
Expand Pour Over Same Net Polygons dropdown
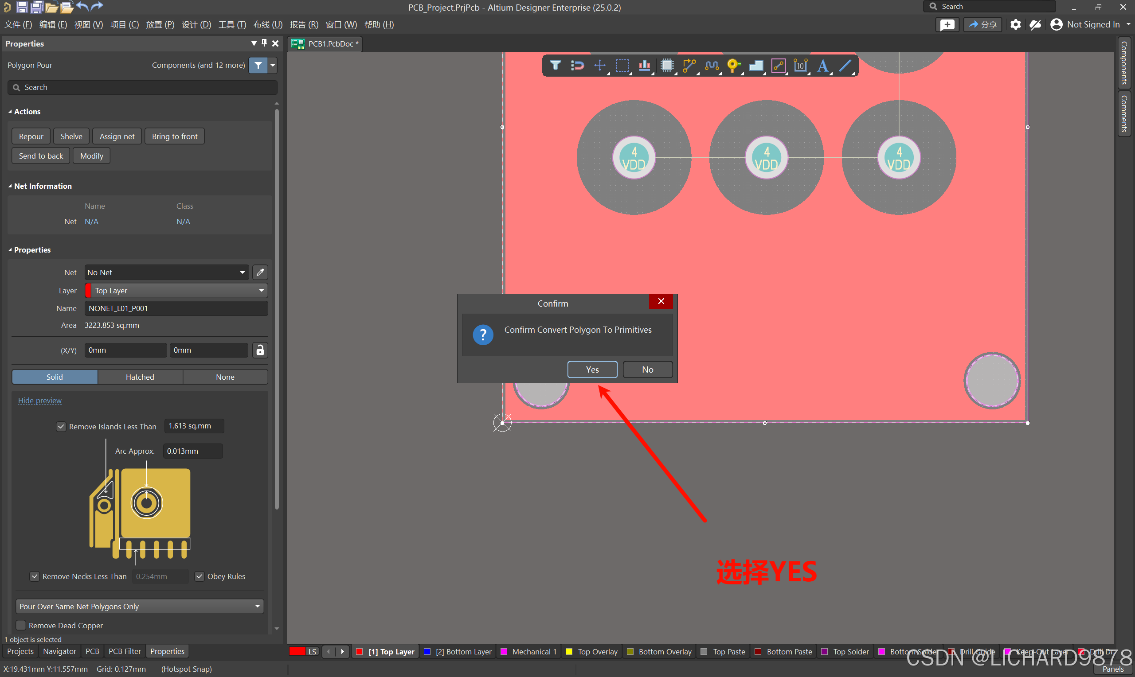(140, 606)
